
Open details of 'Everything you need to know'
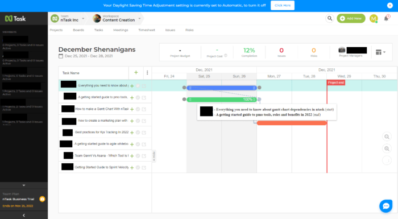tap(144, 86)
